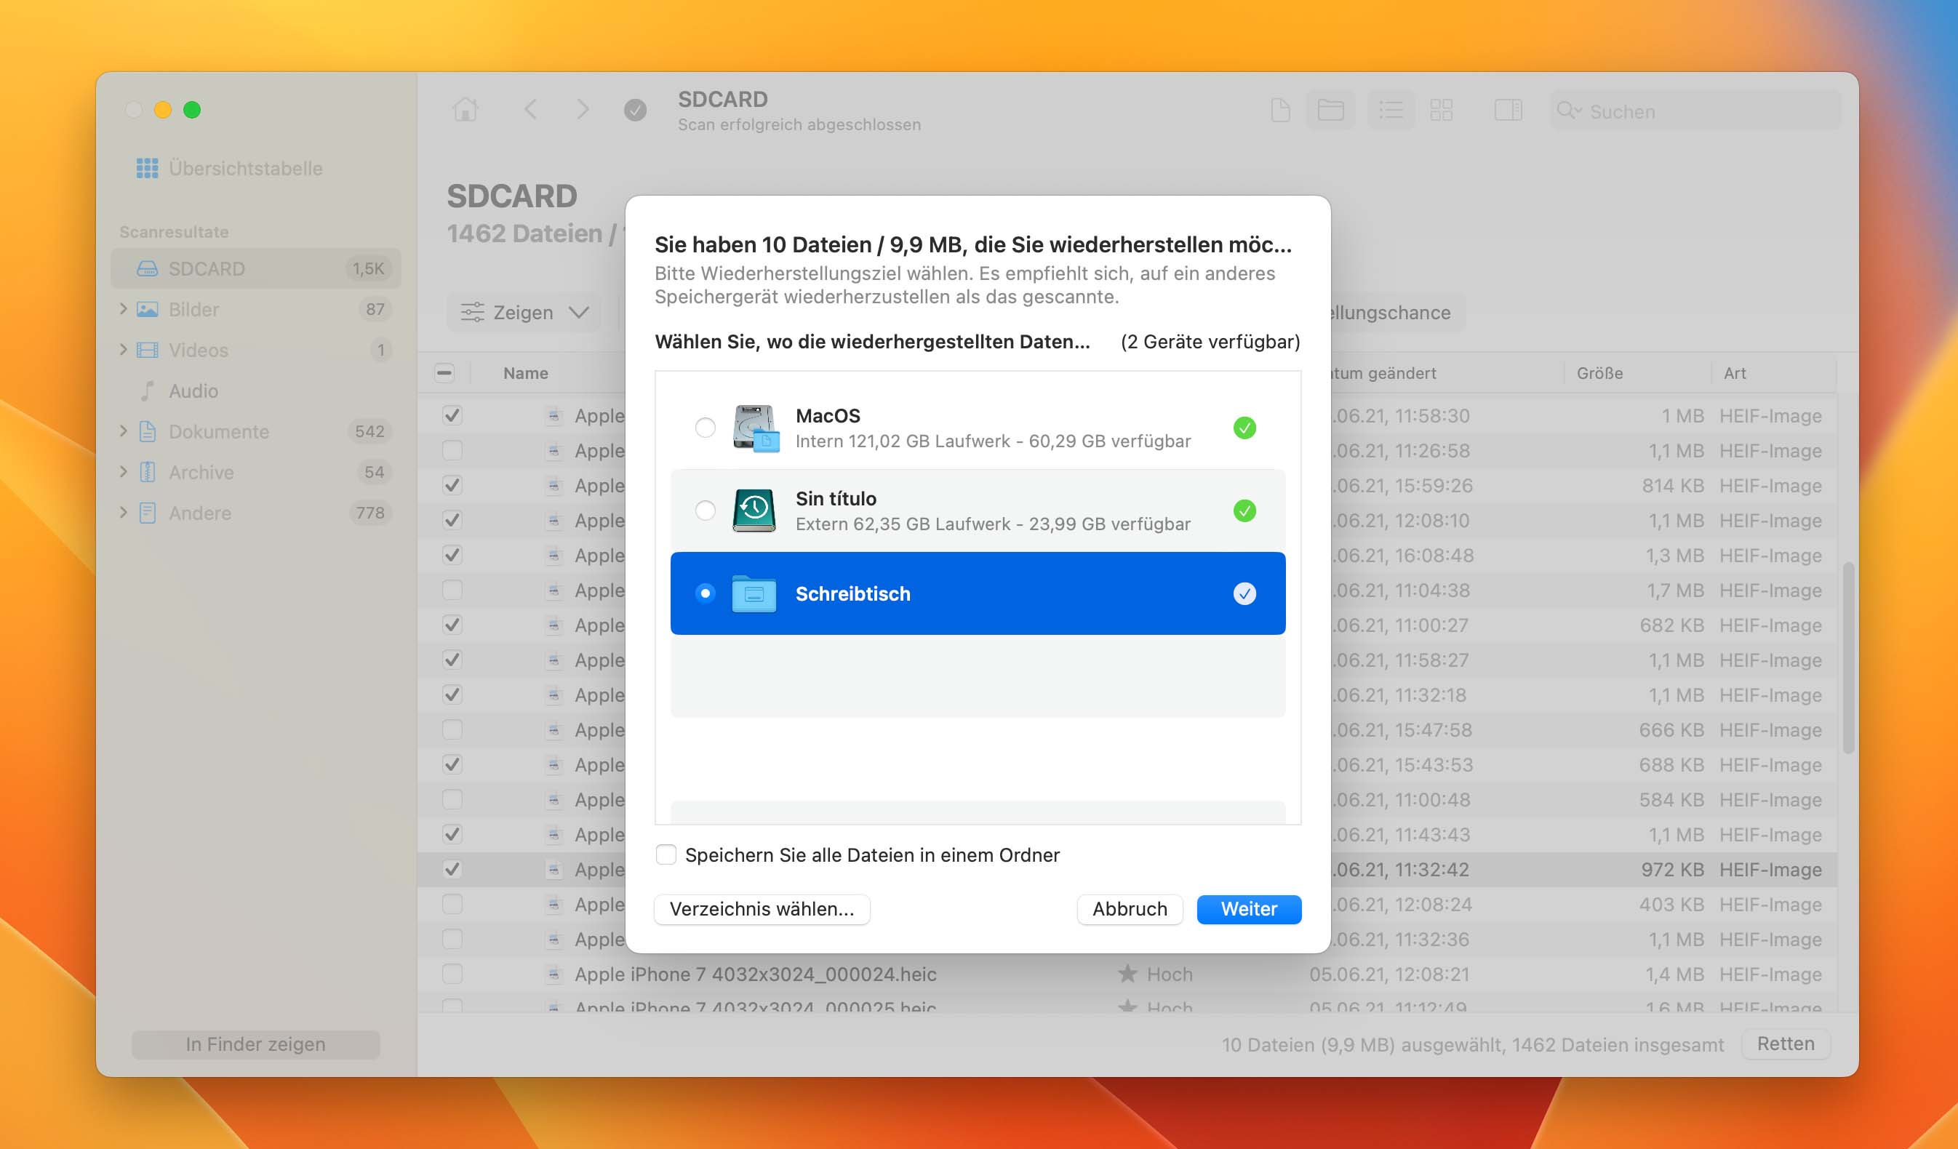
Task: Enable saving all files in one folder
Action: click(666, 854)
